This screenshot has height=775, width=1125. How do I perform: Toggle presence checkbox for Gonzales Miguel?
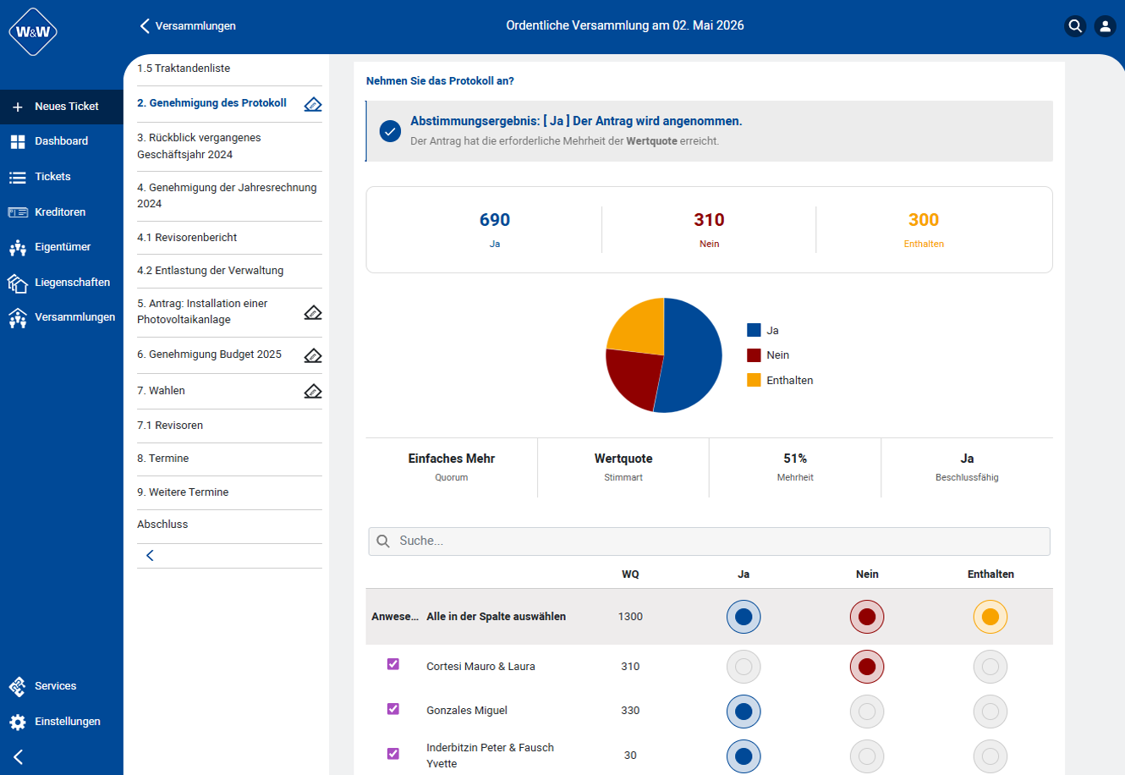coord(392,708)
